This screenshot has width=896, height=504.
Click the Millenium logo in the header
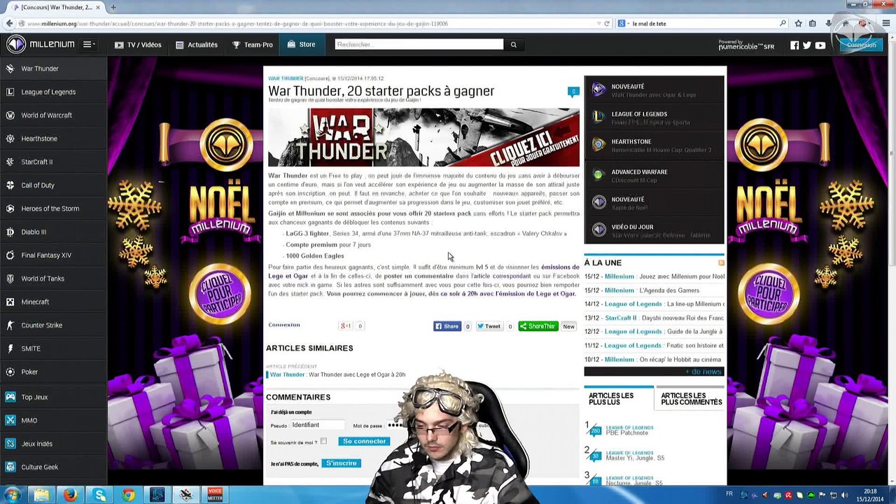[41, 44]
